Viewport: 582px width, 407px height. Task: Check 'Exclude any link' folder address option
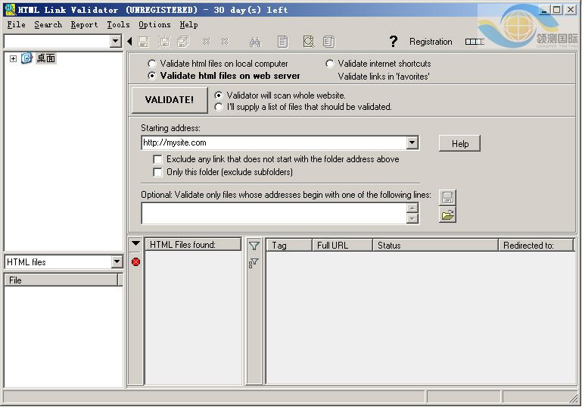(x=157, y=159)
